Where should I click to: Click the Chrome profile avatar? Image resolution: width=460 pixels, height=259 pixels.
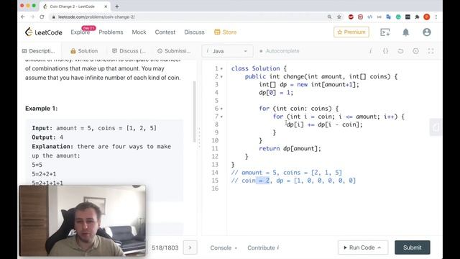[x=427, y=17]
